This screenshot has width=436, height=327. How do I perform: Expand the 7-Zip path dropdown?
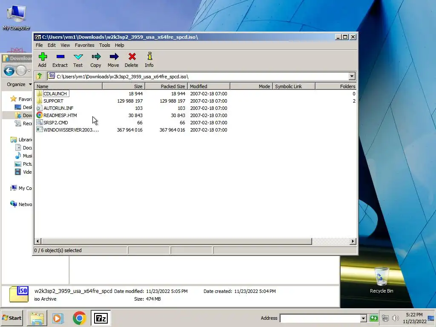coord(352,76)
